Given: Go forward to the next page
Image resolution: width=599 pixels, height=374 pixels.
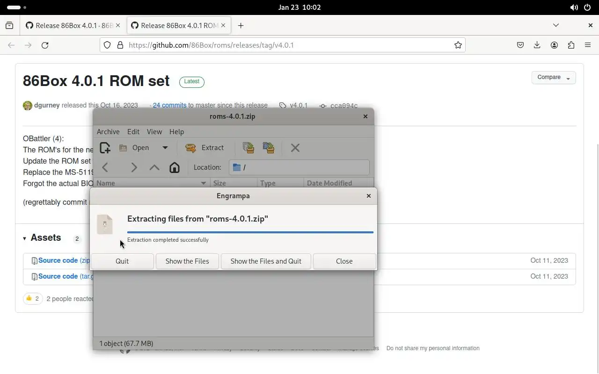Looking at the screenshot, I should [x=28, y=45].
